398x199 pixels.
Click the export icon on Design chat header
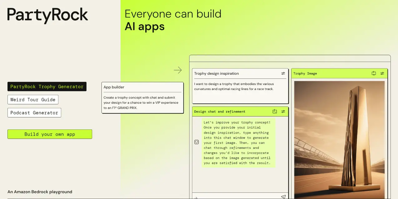click(x=275, y=111)
